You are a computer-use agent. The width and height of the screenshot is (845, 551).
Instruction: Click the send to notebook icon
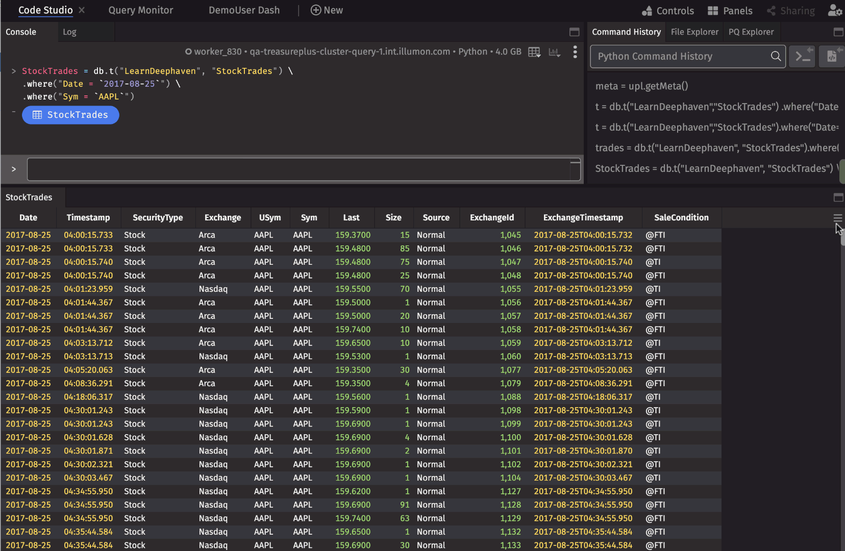coord(832,56)
